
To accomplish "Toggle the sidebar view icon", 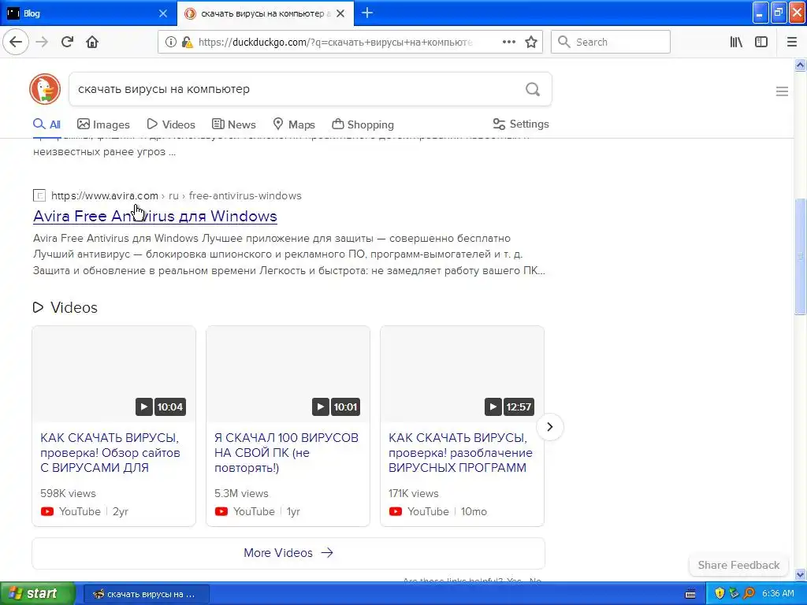I will point(761,42).
